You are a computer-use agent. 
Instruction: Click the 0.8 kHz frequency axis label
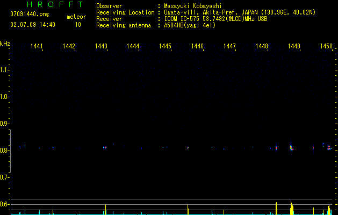[x=4, y=150]
